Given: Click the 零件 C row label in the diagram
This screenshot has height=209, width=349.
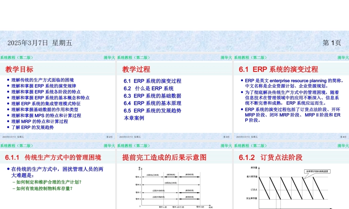Looking at the screenshot, I should (x=138, y=192).
